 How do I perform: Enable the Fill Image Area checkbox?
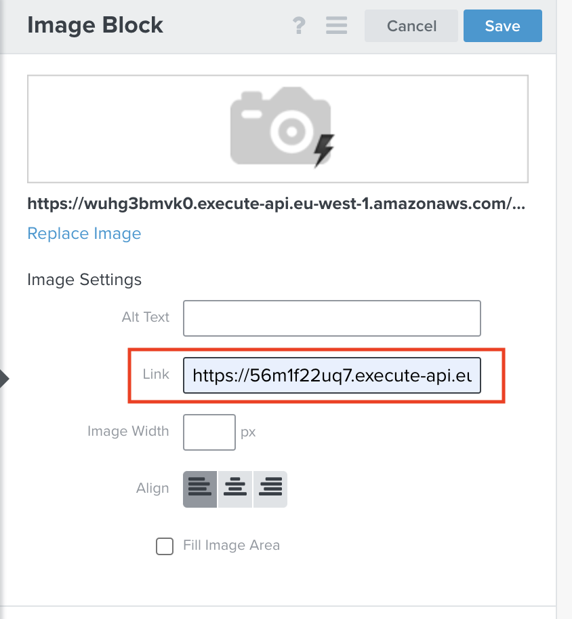[165, 546]
